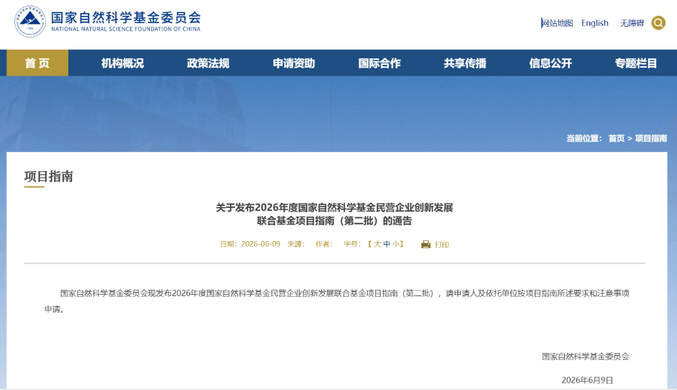Click the 来源： label
The image size is (677, 390).
click(x=296, y=244)
